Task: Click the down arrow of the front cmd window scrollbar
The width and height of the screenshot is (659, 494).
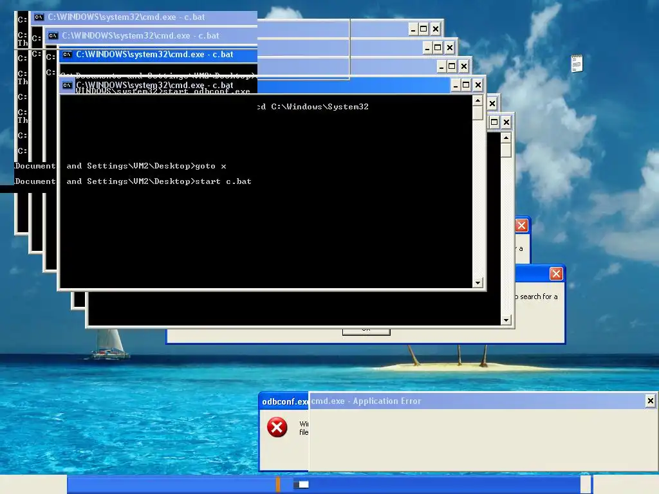Action: point(478,283)
